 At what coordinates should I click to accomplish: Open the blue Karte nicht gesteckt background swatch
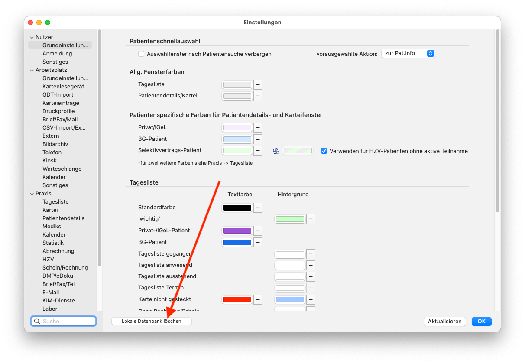click(x=290, y=299)
